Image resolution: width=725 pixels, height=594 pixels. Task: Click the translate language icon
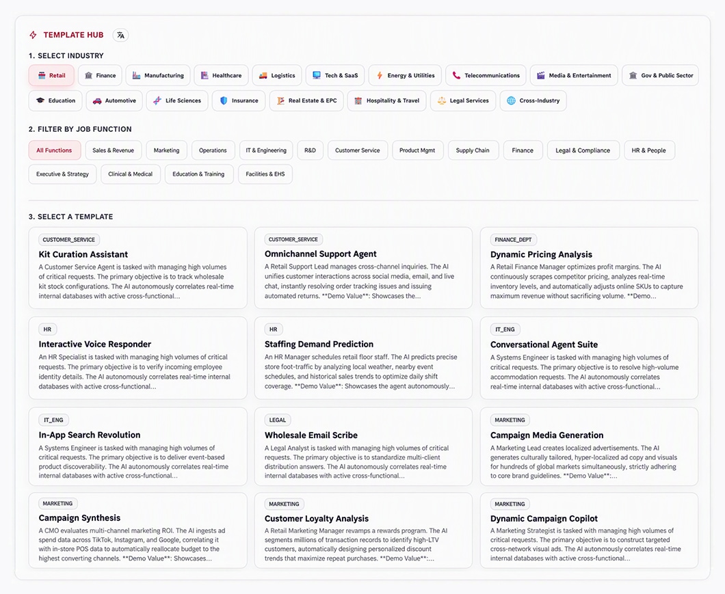120,35
